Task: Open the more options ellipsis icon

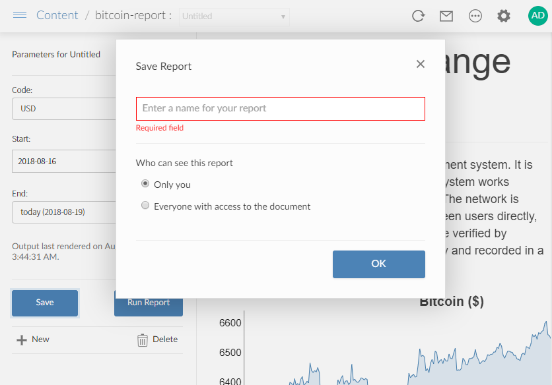Action: pos(475,16)
